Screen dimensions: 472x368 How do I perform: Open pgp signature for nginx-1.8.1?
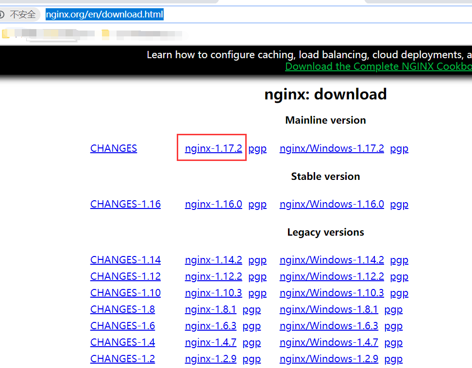252,310
